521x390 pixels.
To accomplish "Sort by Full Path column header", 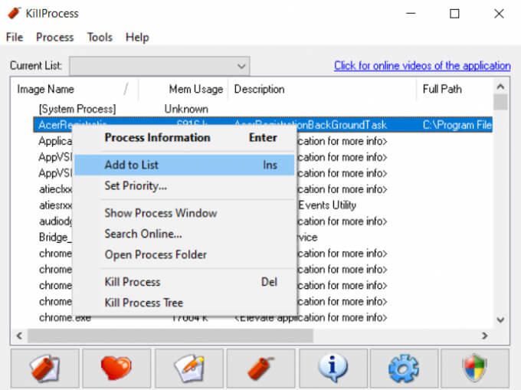I will [x=454, y=89].
